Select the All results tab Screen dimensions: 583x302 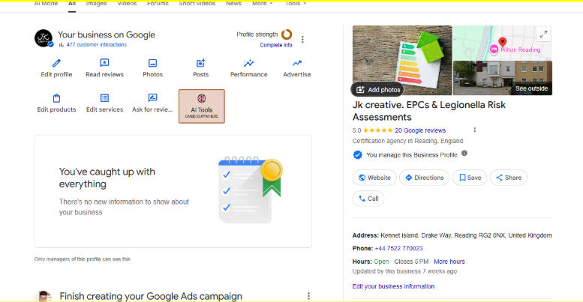pos(72,3)
